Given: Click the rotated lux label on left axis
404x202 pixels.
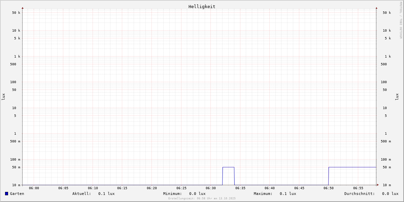Looking at the screenshot, I should pos(3,97).
